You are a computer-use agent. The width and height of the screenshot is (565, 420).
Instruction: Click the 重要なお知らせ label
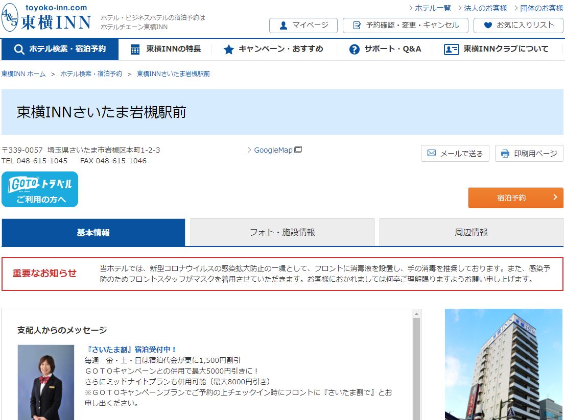click(x=44, y=274)
